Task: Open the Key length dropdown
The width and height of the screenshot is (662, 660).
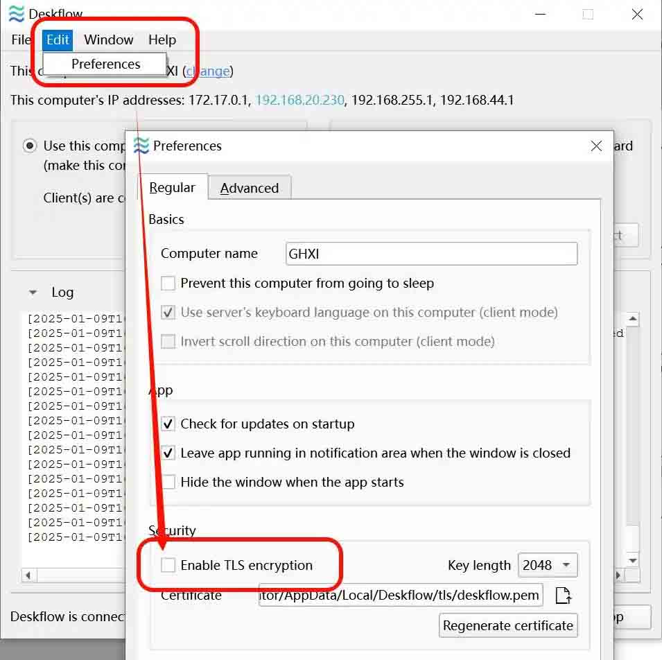Action: (547, 565)
